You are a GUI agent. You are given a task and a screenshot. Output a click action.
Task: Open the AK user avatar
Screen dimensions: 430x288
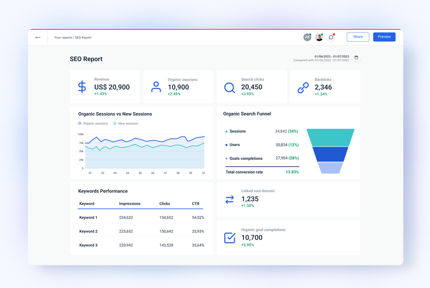click(307, 37)
